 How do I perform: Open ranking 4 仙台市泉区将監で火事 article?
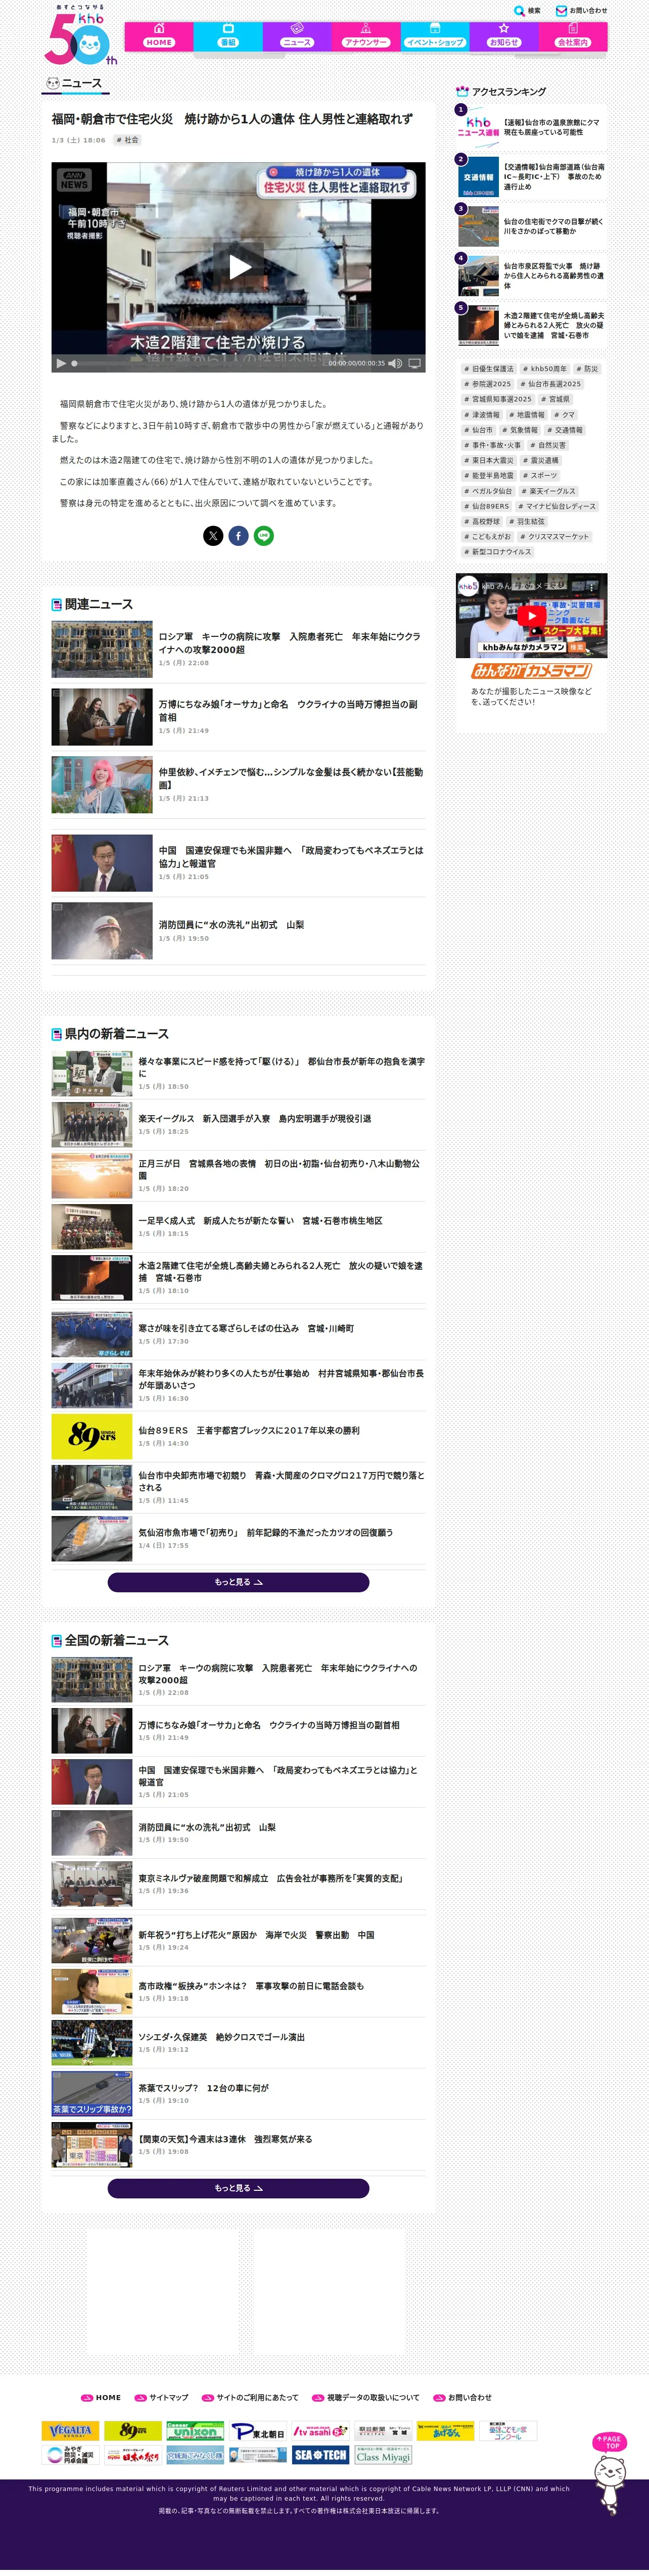click(x=531, y=276)
